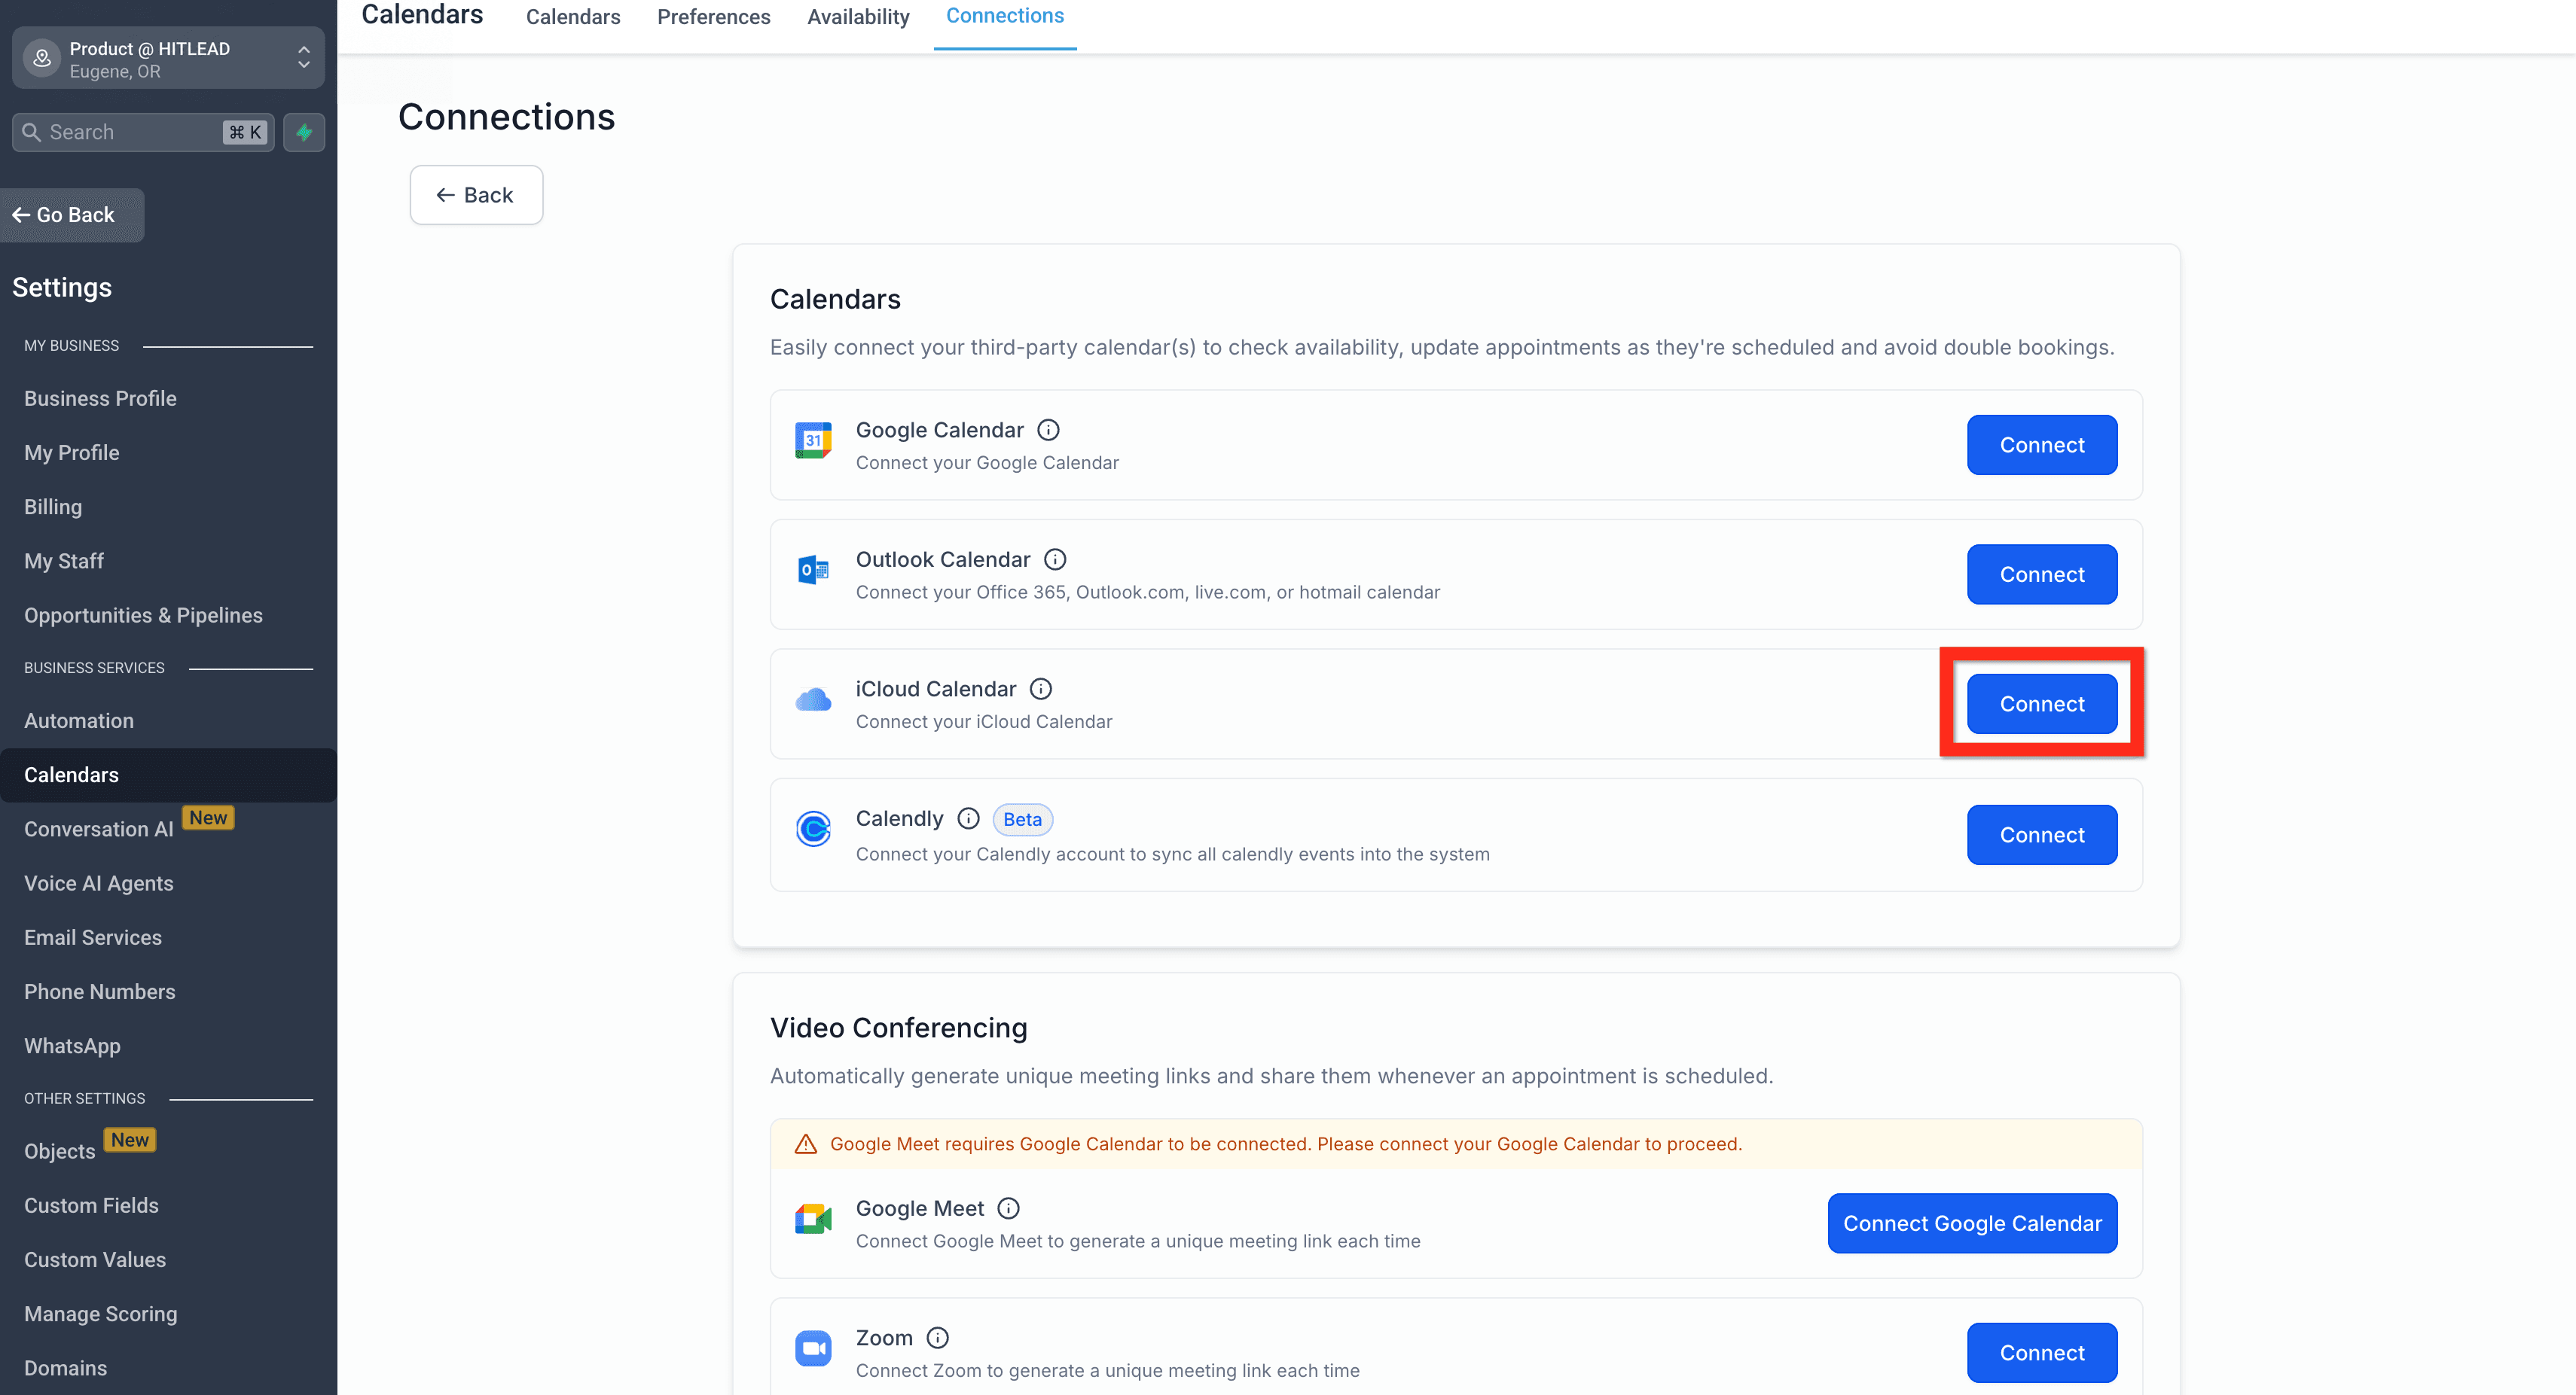This screenshot has height=1395, width=2576.
Task: Switch to the Availability tab
Action: pos(858,17)
